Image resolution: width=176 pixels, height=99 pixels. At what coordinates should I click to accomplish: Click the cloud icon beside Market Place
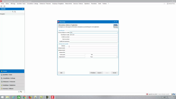(x=164, y=4)
